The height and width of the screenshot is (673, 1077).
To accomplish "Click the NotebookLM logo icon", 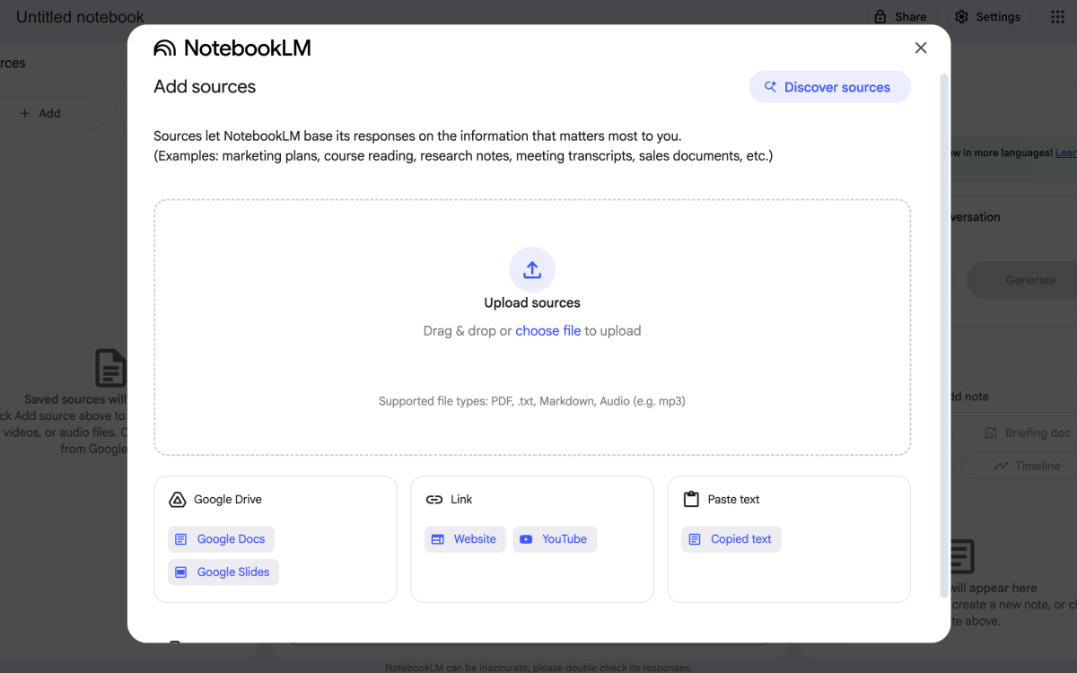I will point(165,48).
